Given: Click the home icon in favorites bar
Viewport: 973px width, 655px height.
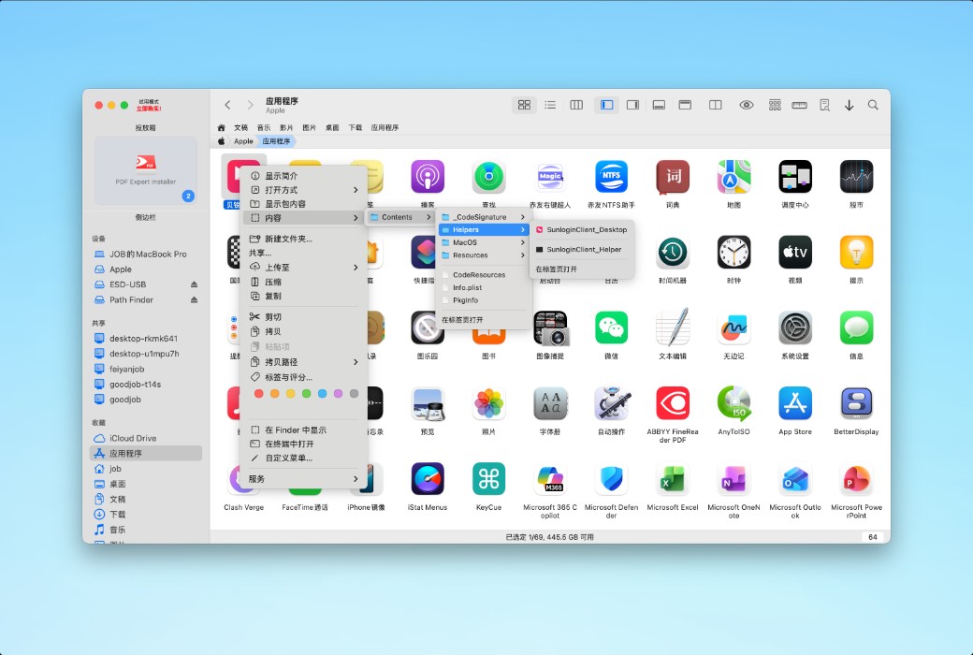Looking at the screenshot, I should click(221, 127).
